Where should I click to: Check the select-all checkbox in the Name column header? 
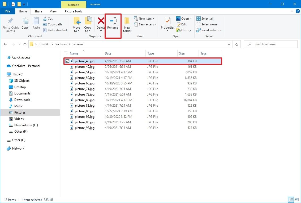65,53
